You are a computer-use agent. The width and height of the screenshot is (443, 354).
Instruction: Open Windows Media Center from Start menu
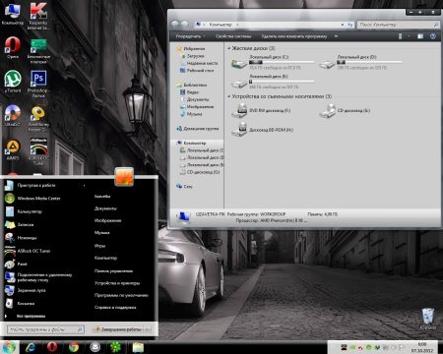pyautogui.click(x=32, y=199)
